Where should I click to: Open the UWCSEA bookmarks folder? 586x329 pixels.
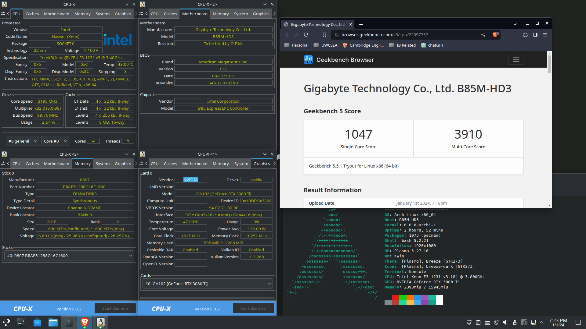(x=325, y=45)
